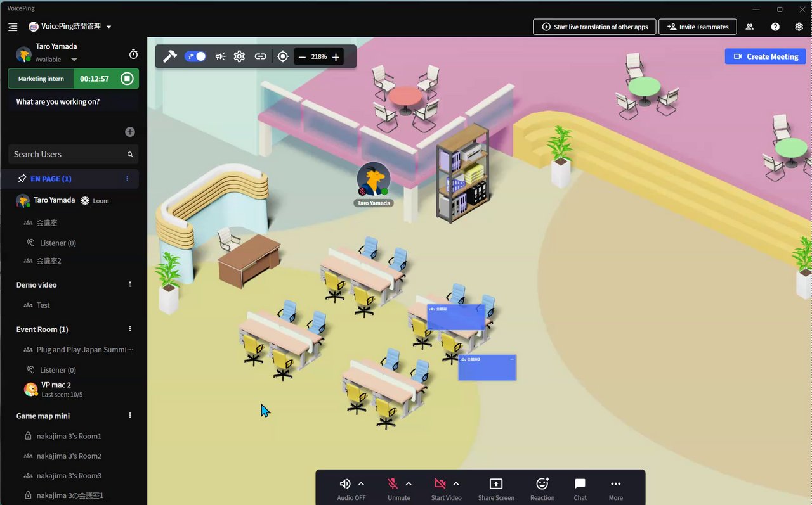Select the Marketing intern project label
This screenshot has width=812, height=505.
click(x=41, y=79)
